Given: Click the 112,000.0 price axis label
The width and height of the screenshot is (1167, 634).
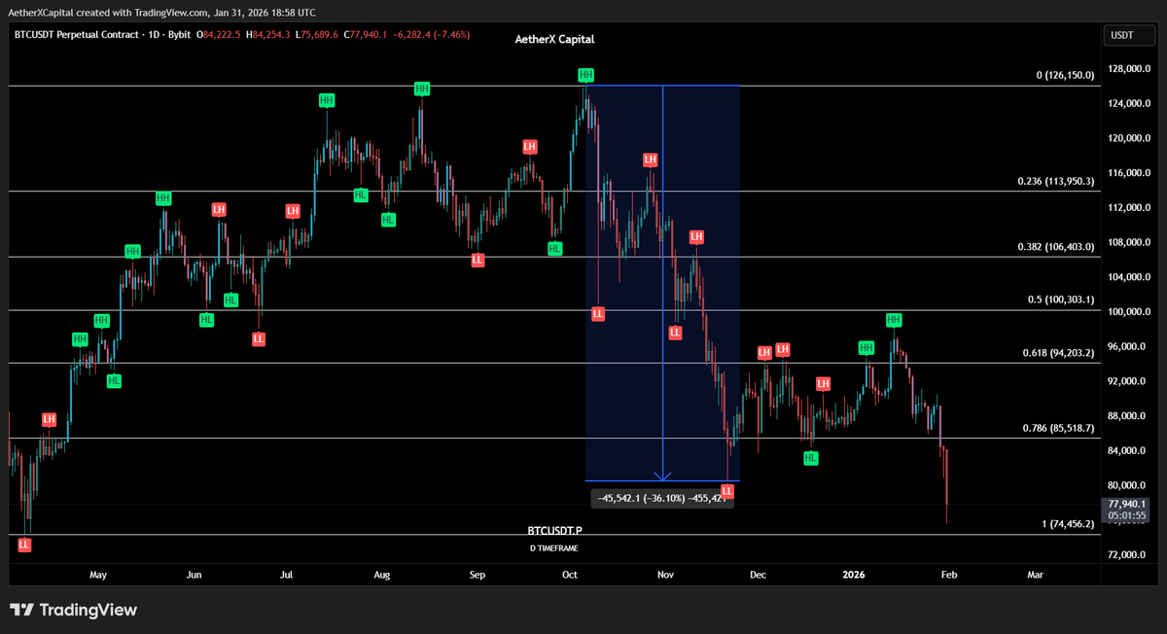Looking at the screenshot, I should click(1128, 207).
